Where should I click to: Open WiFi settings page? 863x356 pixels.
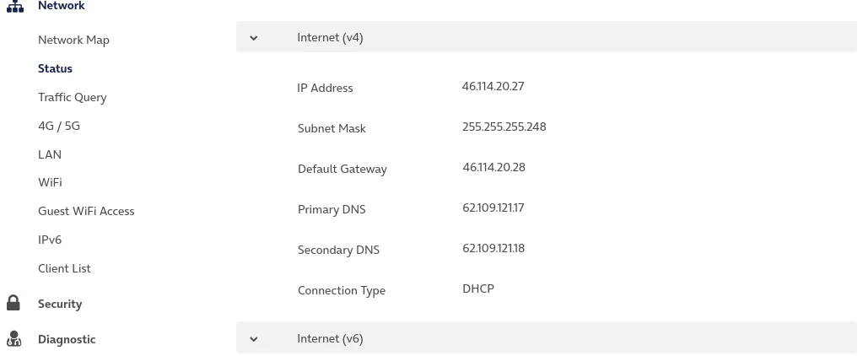click(x=50, y=182)
